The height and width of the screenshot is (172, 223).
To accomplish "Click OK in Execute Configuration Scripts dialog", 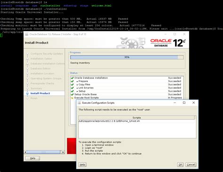I will pos(180,164).
